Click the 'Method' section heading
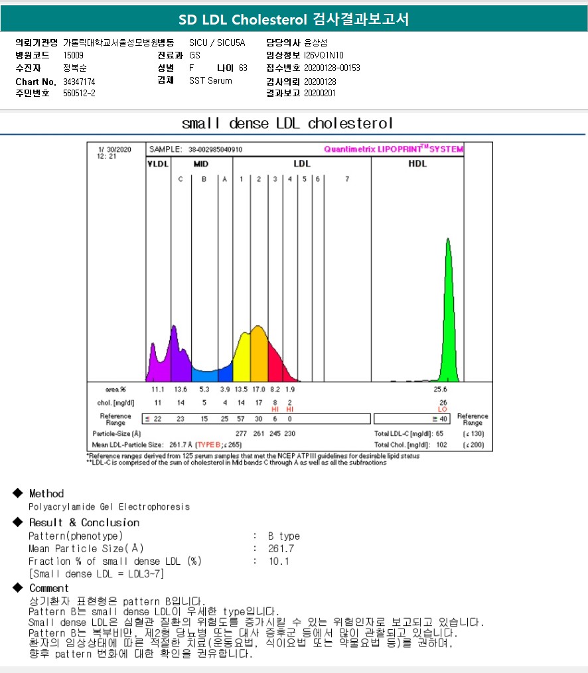The image size is (588, 673). [x=46, y=494]
